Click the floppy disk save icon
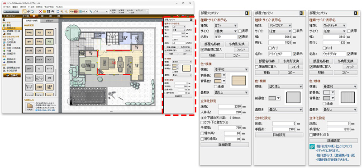The image size is (362, 168). pos(48,12)
